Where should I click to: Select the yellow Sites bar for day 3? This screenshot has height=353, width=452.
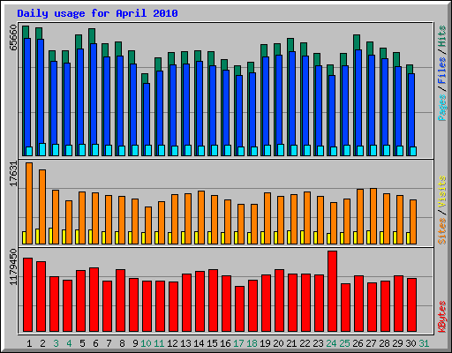50,236
